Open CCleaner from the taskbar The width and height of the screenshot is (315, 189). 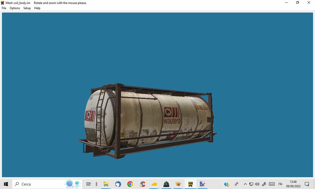click(x=142, y=184)
